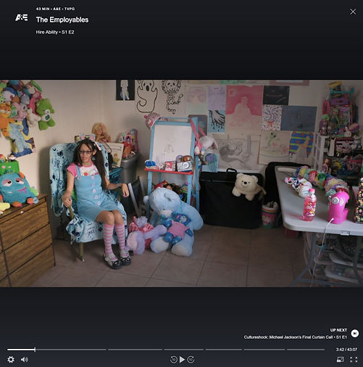363x367 pixels.
Task: Click the video frame to toggle playback
Action: pos(181,183)
